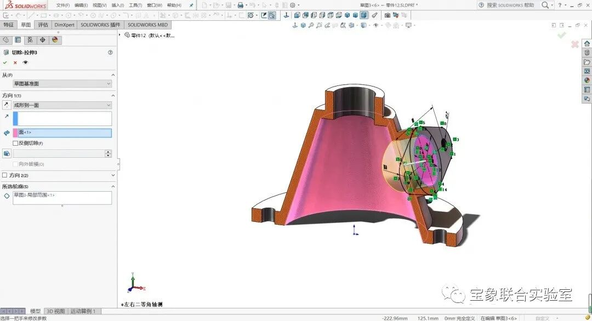Toggle detailed preview eye icon

click(25, 62)
